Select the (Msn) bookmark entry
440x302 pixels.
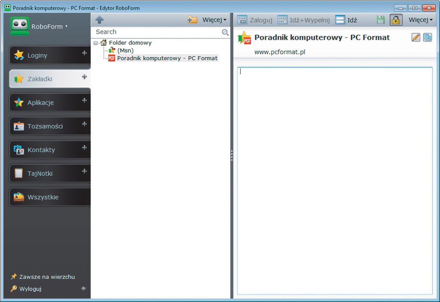[125, 51]
